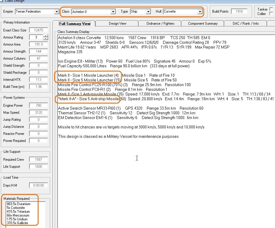Click the Maint Life 19.62 Years line

(144, 47)
